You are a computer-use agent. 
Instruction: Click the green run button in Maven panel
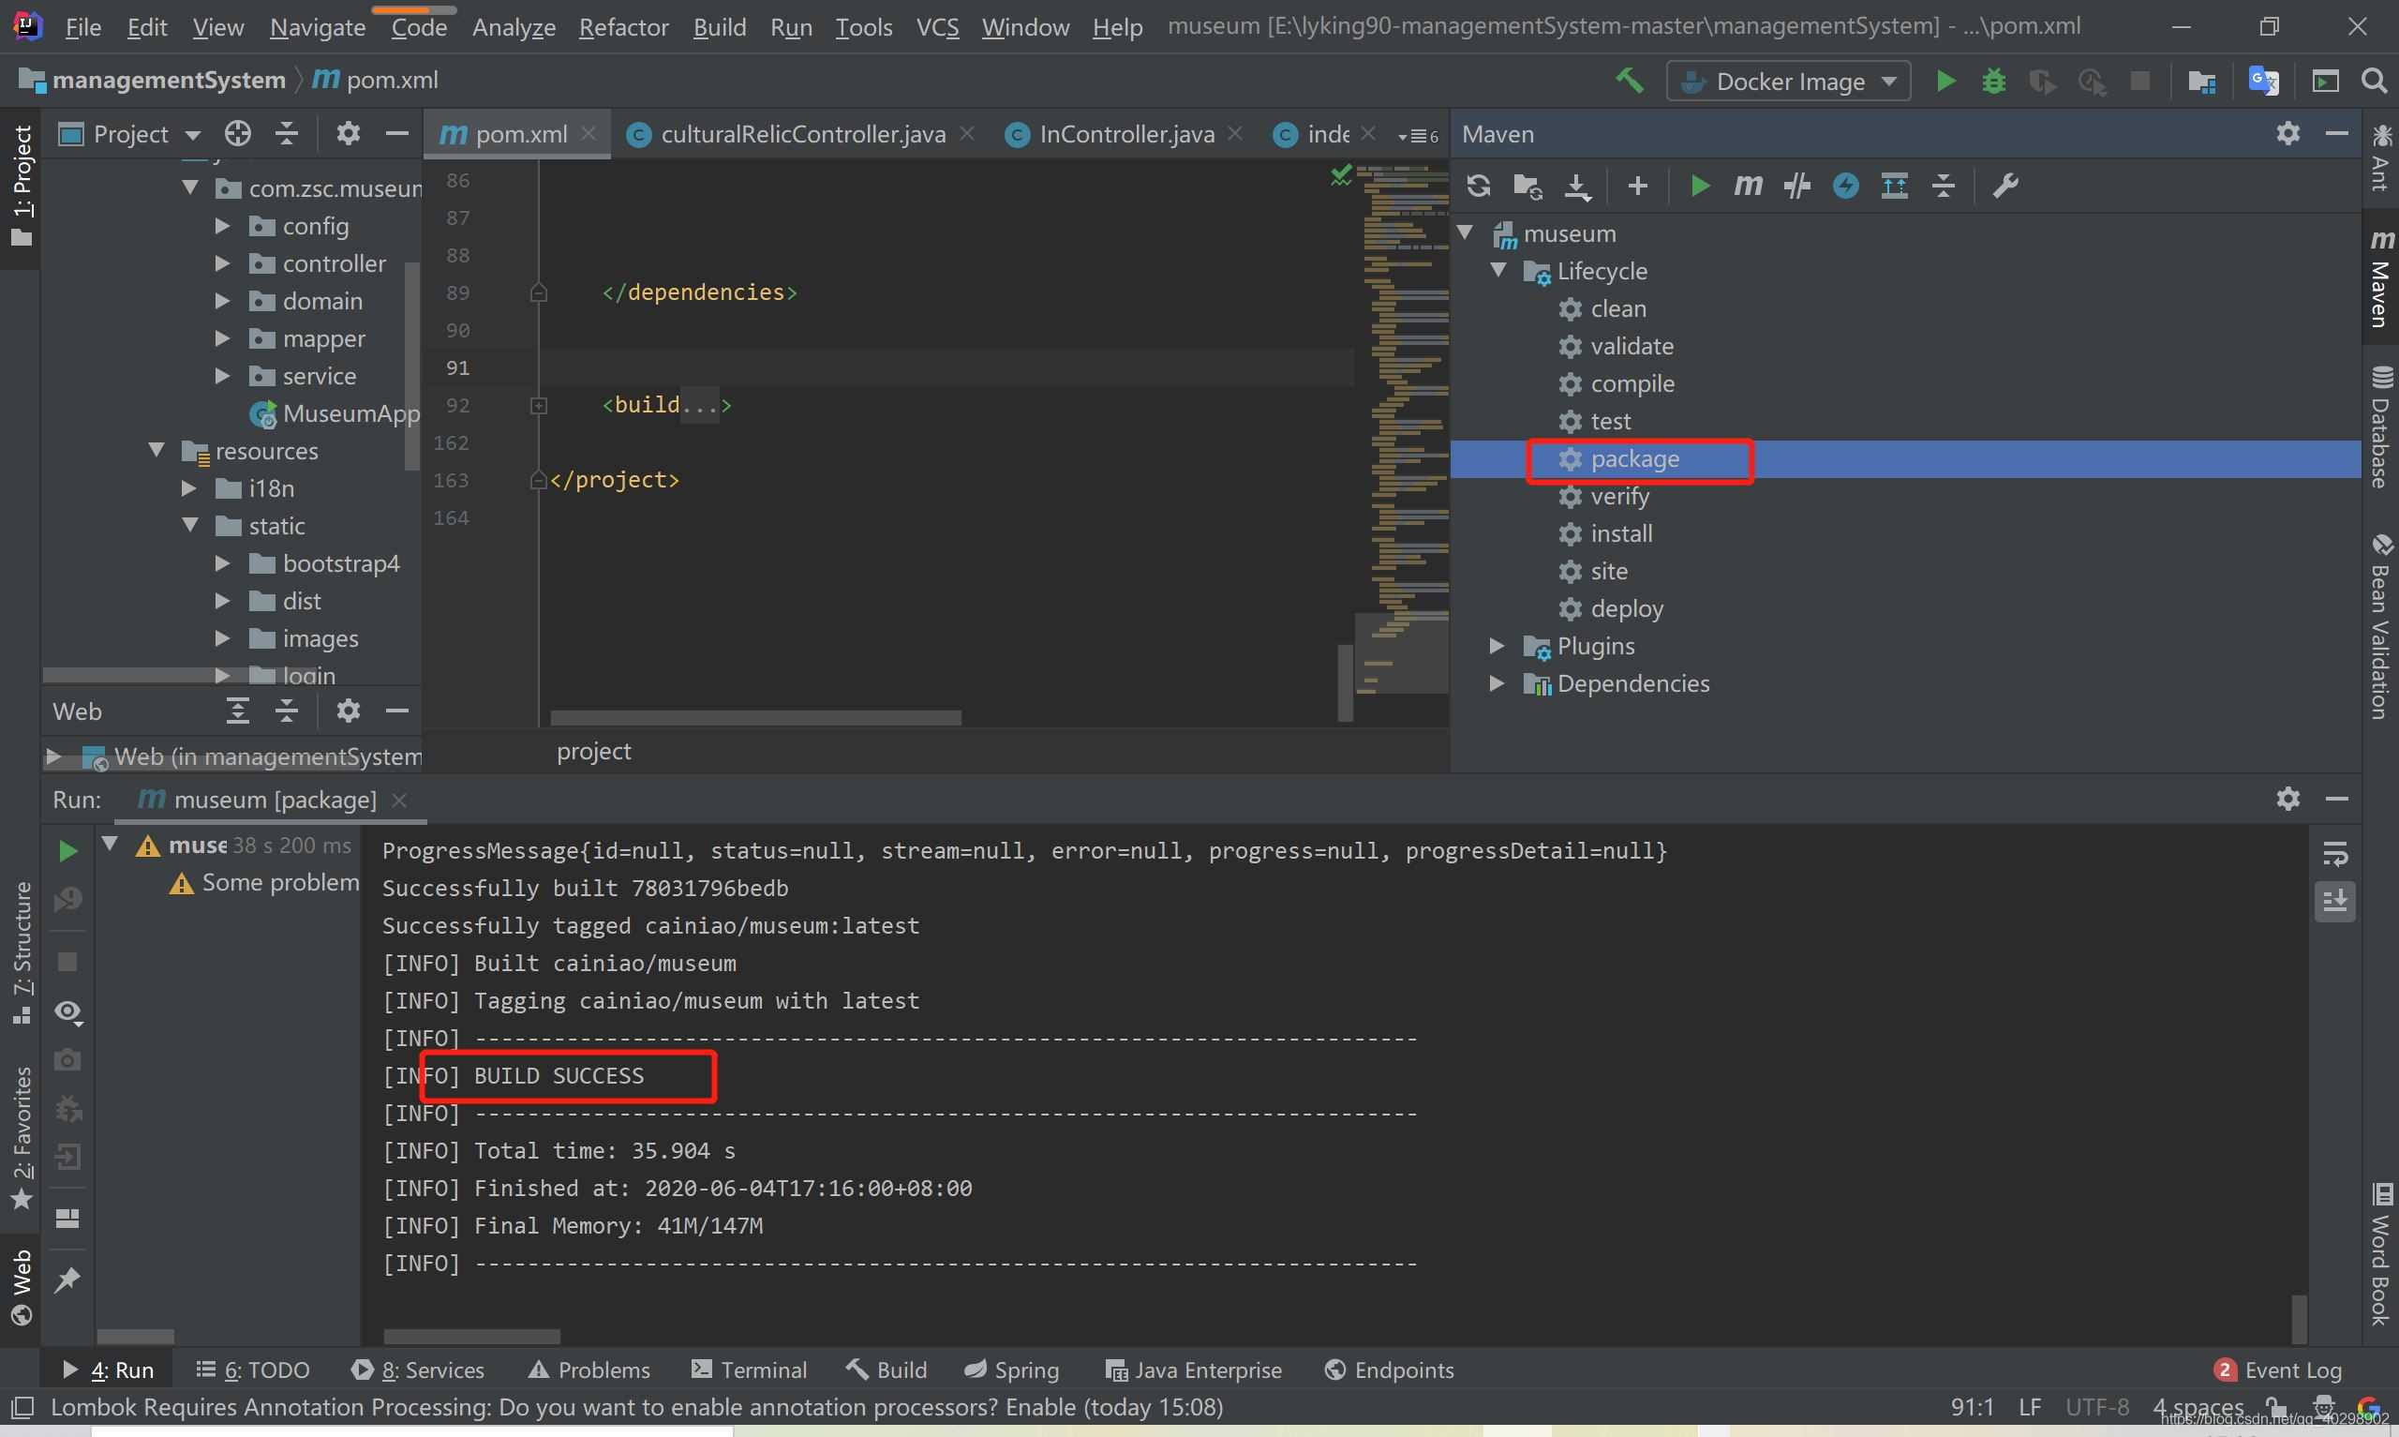tap(1700, 183)
